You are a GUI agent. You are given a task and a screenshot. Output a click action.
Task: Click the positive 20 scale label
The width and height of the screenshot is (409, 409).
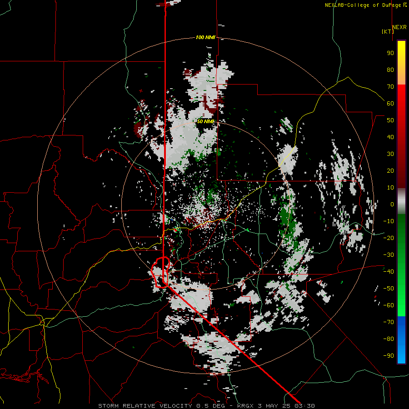[x=390, y=170]
